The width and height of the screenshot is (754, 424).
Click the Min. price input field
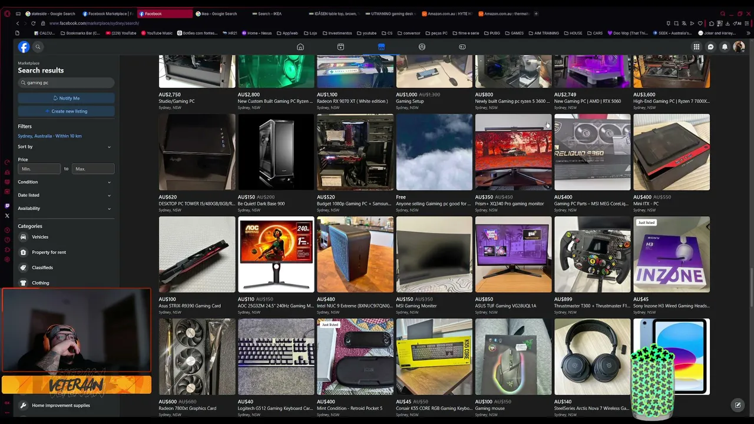(39, 169)
